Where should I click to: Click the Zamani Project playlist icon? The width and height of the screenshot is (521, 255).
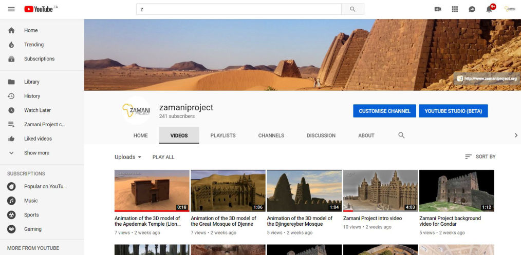coord(11,125)
